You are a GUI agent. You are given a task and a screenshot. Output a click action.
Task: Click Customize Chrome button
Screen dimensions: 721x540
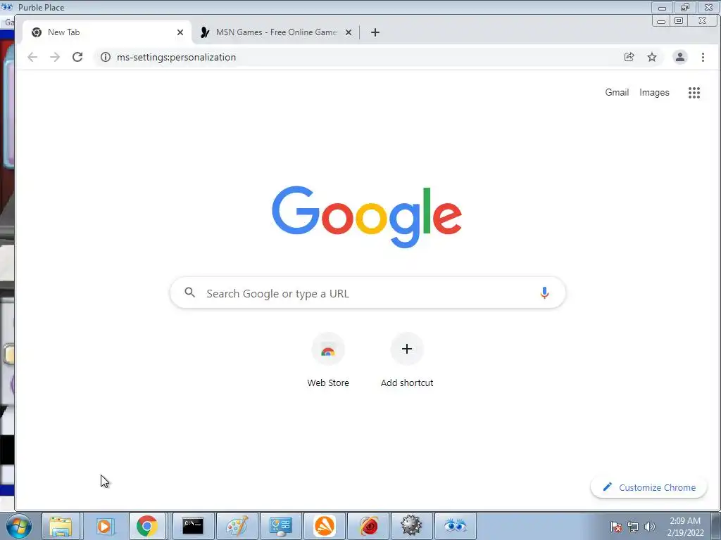tap(648, 488)
